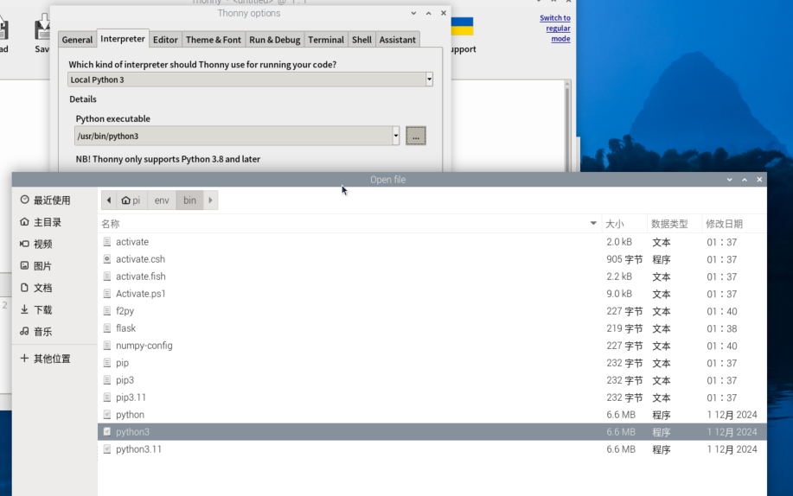Sort files by 名称 column header
Image resolution: width=793 pixels, height=496 pixels.
point(349,224)
